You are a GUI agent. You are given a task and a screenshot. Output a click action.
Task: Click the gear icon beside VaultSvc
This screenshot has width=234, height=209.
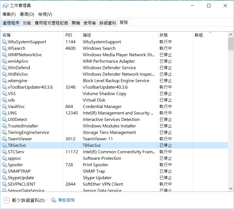click(4, 106)
